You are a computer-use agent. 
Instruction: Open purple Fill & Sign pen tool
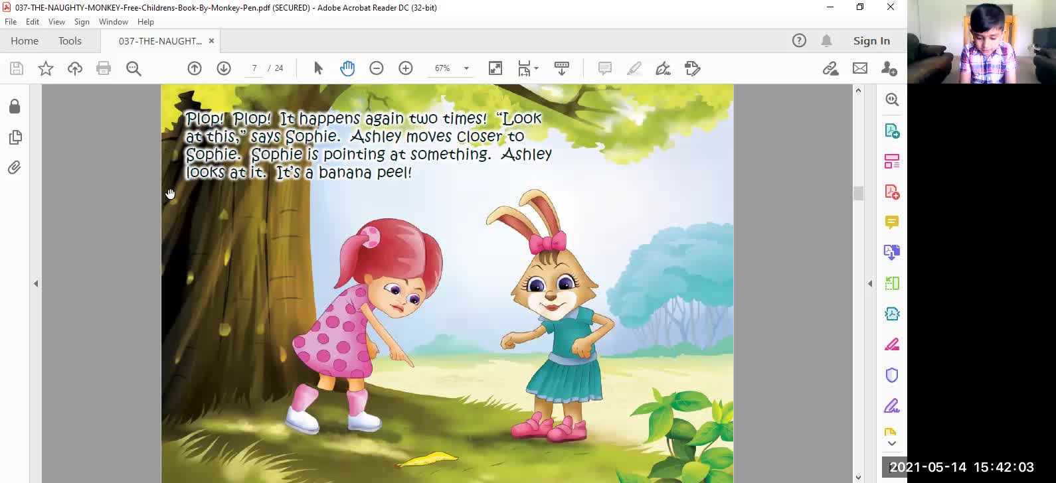tap(892, 405)
